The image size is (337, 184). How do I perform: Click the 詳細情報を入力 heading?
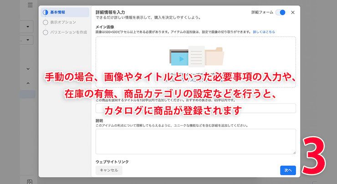[110, 12]
